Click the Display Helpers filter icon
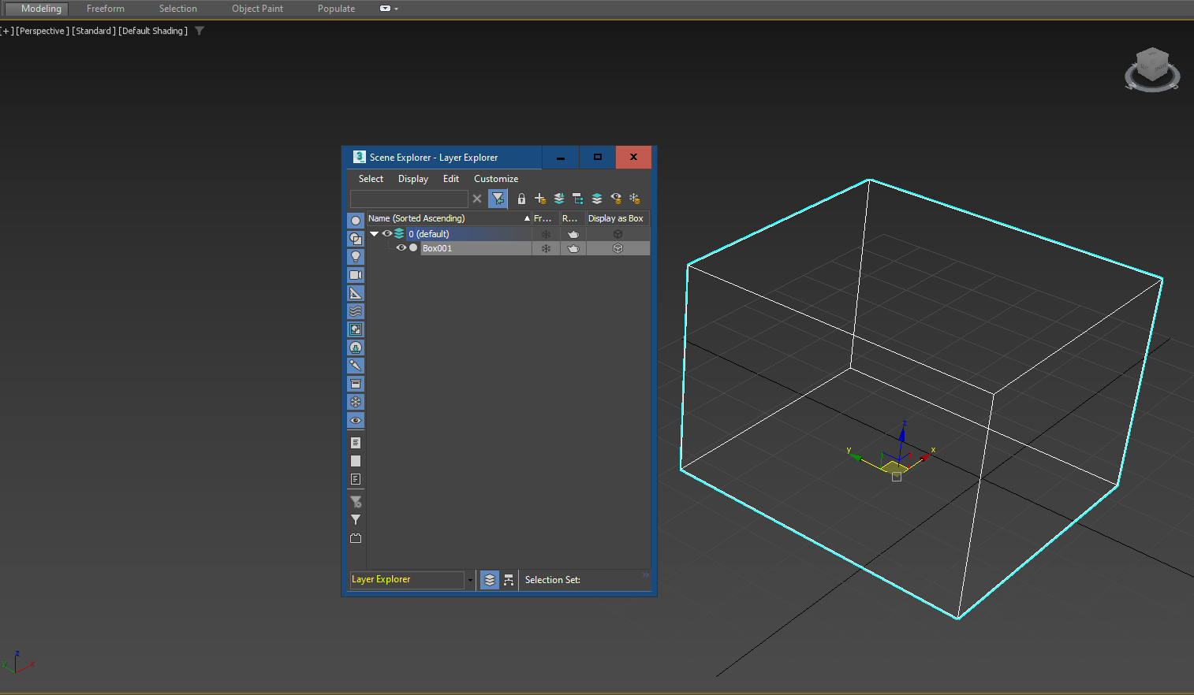 (355, 292)
